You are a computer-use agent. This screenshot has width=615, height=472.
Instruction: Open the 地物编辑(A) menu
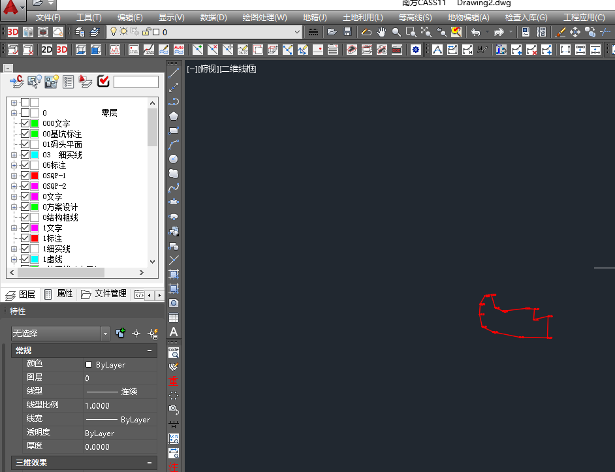tap(468, 18)
